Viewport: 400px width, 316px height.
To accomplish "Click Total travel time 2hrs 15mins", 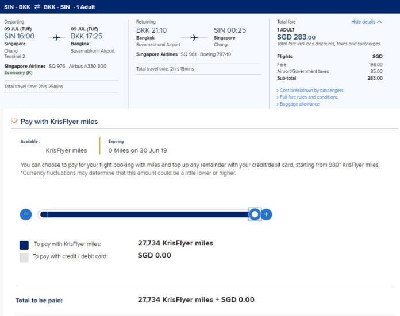I will click(165, 69).
